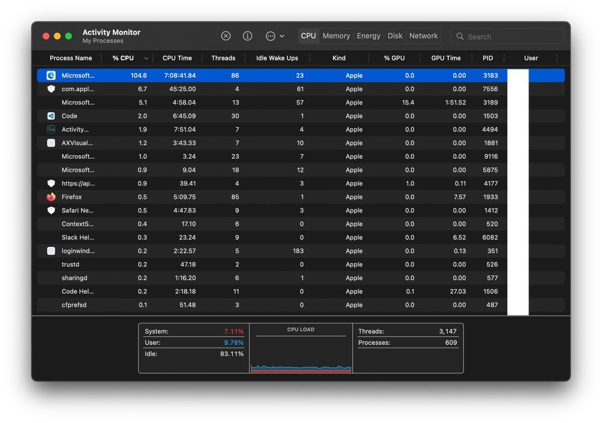Sort by Kind column header
This screenshot has height=423, width=602.
pos(339,58)
